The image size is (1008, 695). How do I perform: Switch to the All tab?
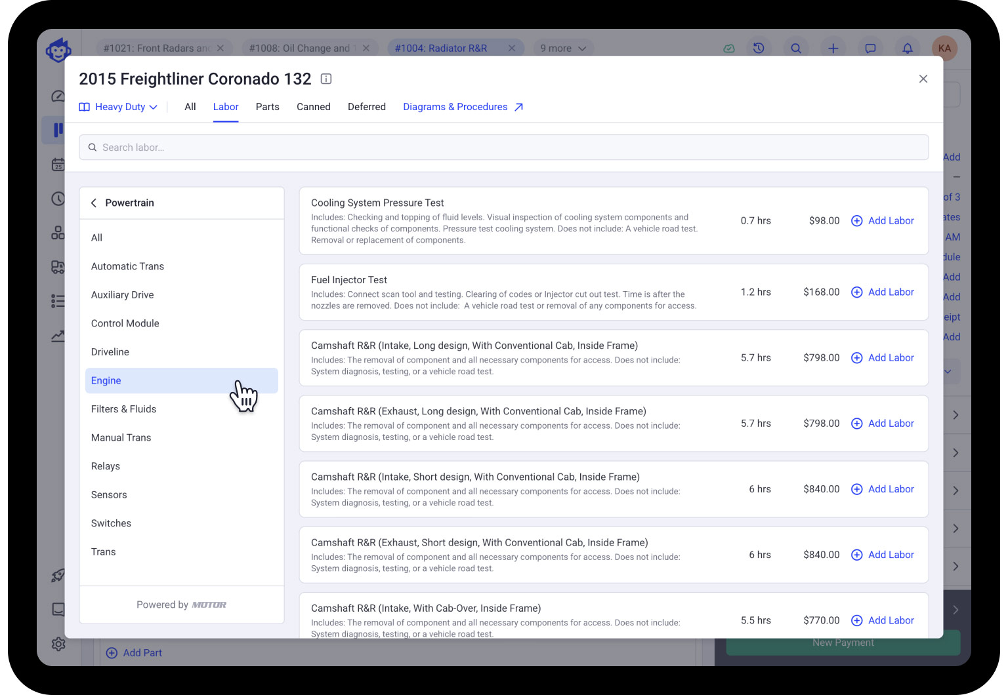(x=190, y=107)
